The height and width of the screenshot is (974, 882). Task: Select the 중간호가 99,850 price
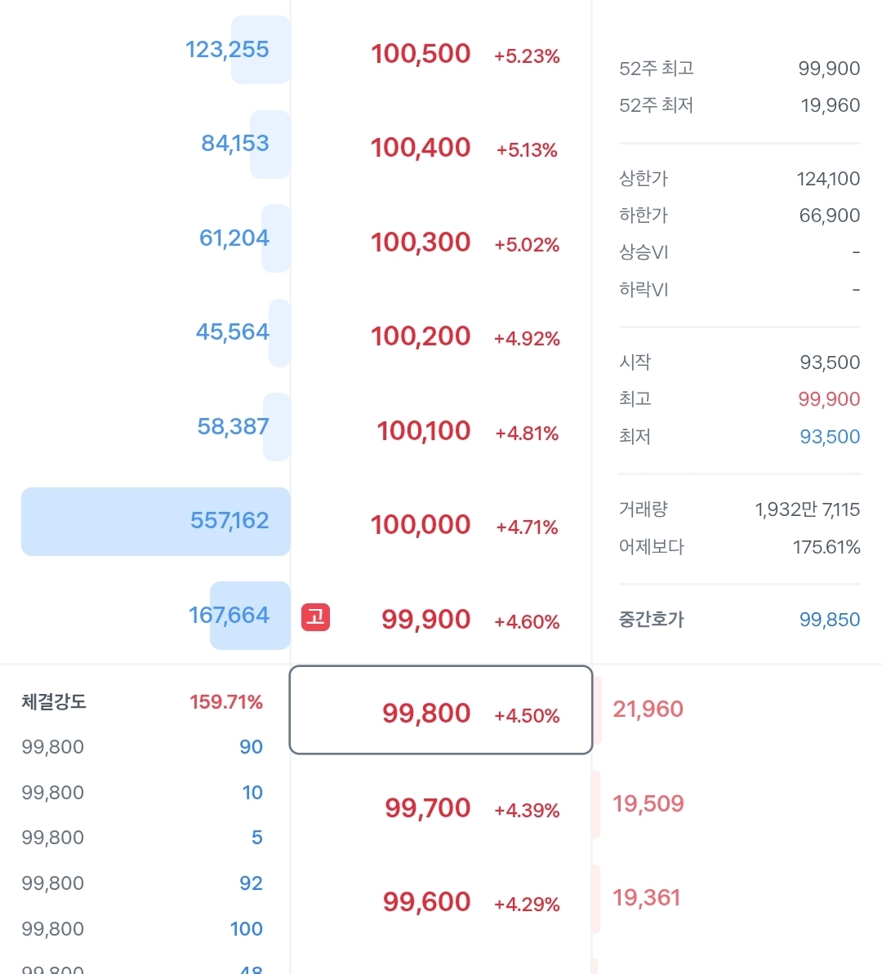coord(829,620)
